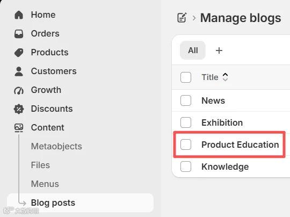
Task: Click the Home house icon
Action: 19,15
